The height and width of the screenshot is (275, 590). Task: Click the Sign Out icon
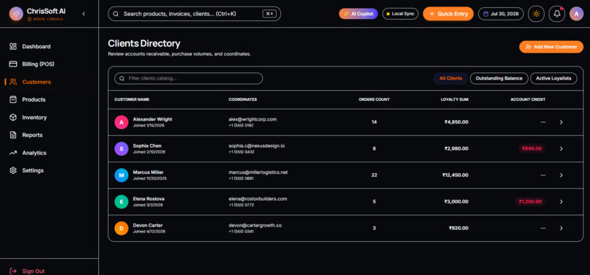[x=13, y=271]
